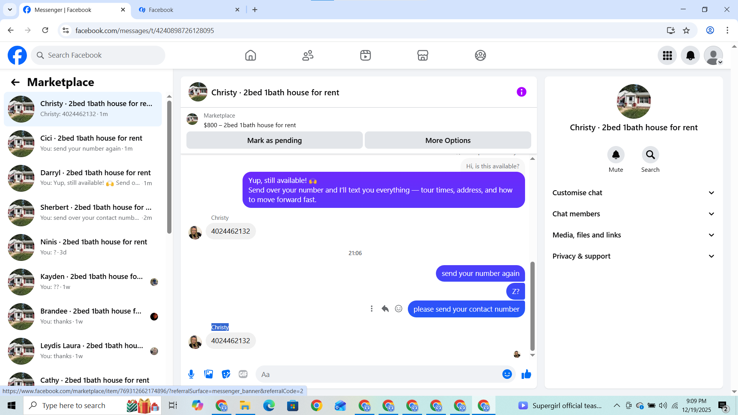This screenshot has width=738, height=415.
Task: Expand Chat members section
Action: [x=633, y=214]
